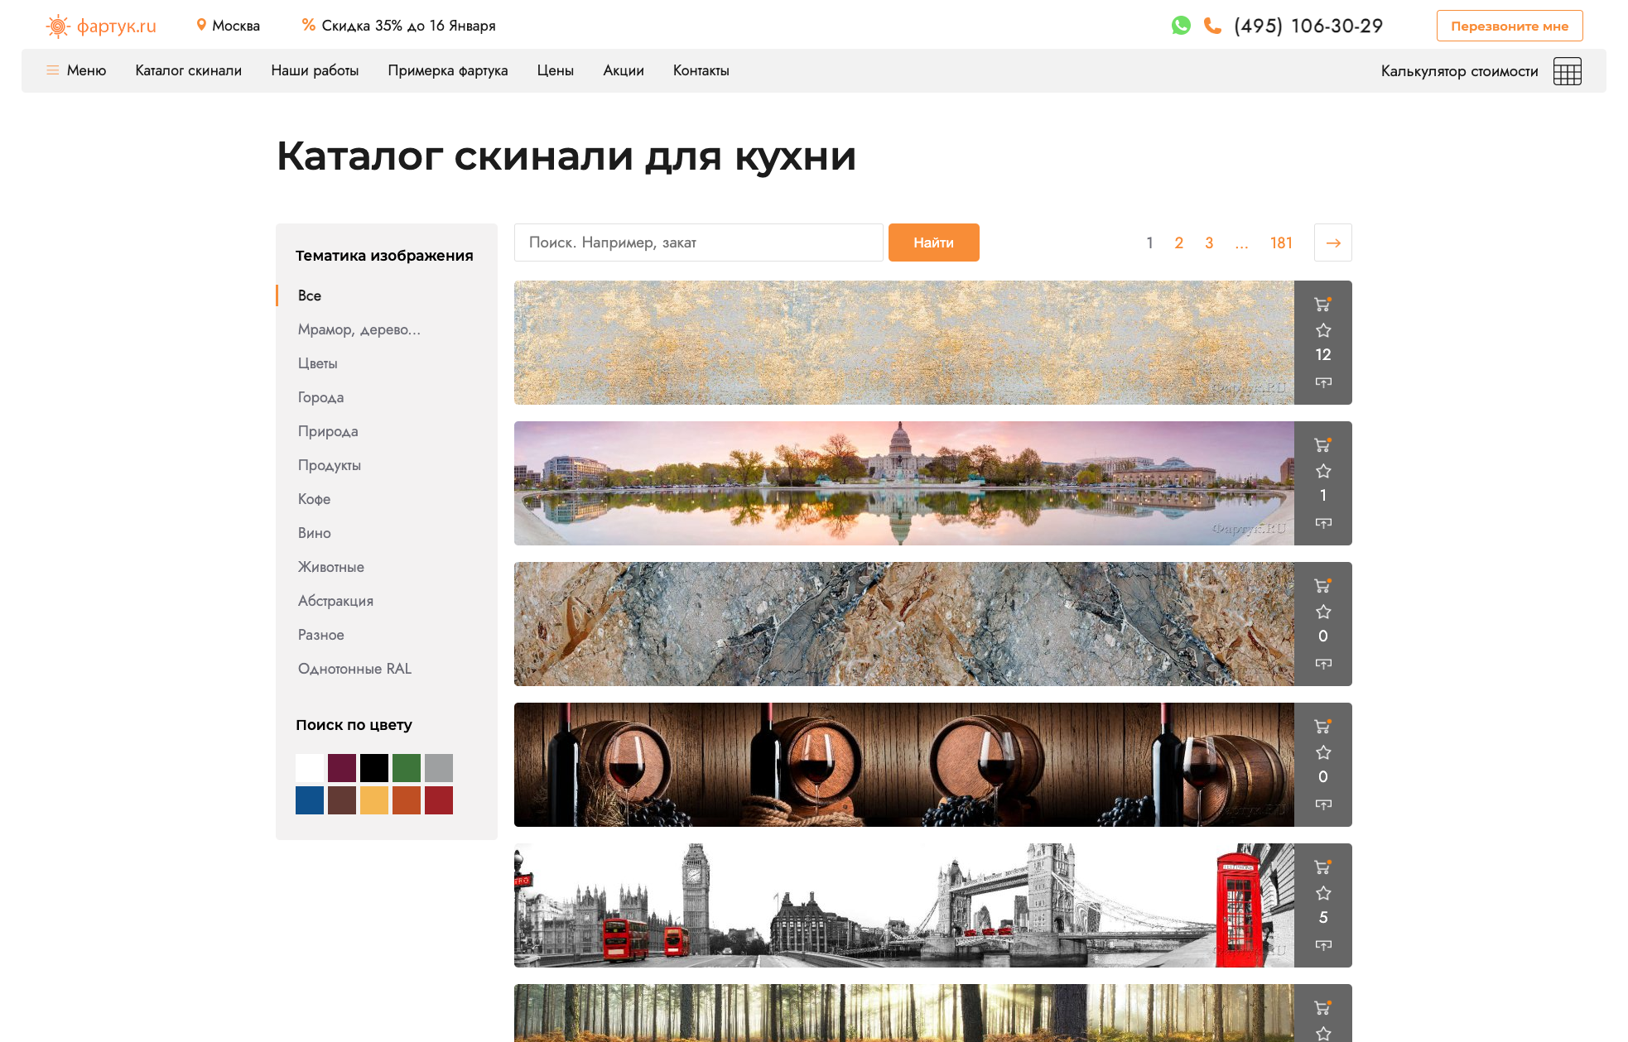The width and height of the screenshot is (1628, 1042).
Task: Share the gold texture skinali
Action: tap(1323, 382)
